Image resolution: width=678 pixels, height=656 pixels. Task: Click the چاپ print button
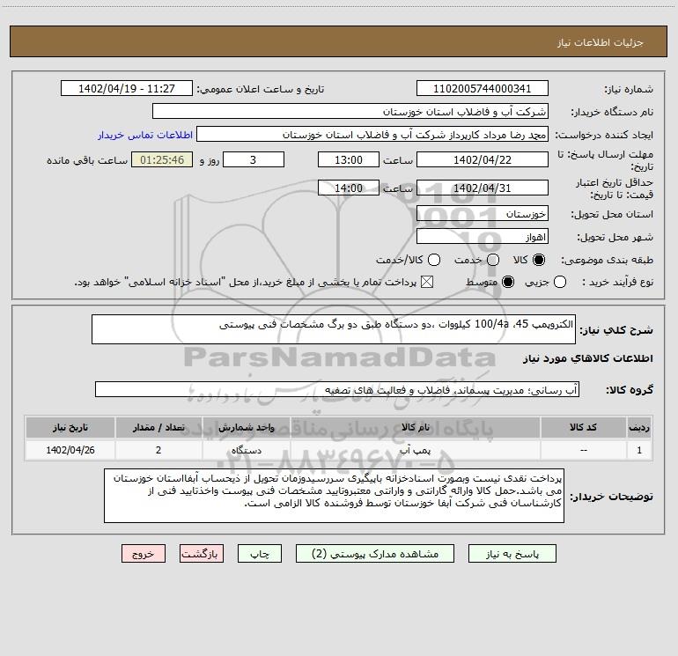click(260, 554)
